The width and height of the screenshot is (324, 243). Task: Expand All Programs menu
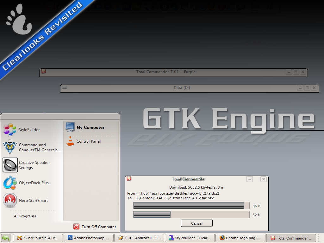(x=25, y=216)
